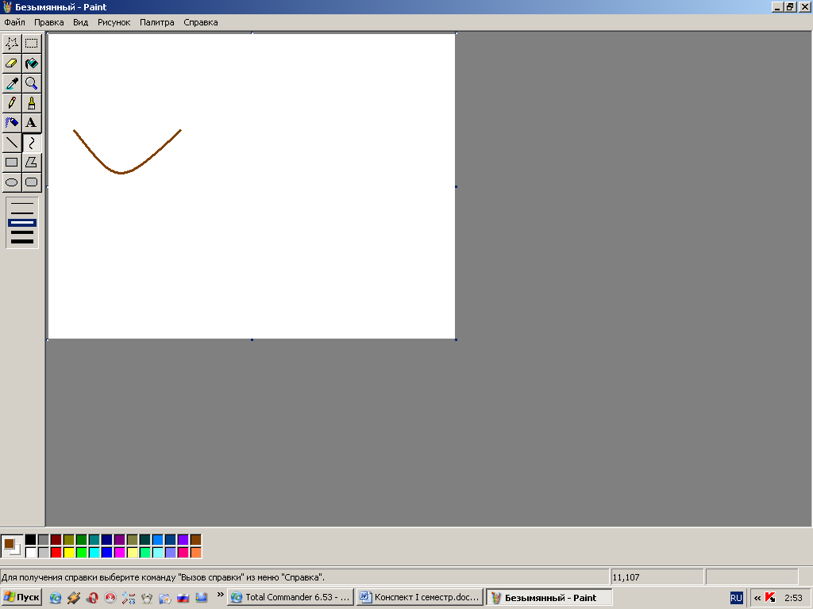This screenshot has width=813, height=609.
Task: Launch Opera browser from quick launch
Action: coord(92,598)
